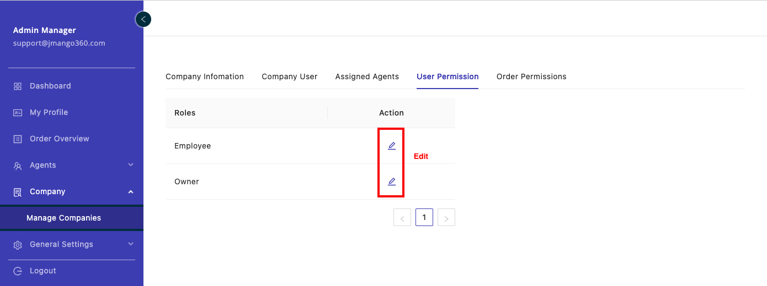This screenshot has height=286, width=767.
Task: Click the Order Overview list icon
Action: point(18,139)
